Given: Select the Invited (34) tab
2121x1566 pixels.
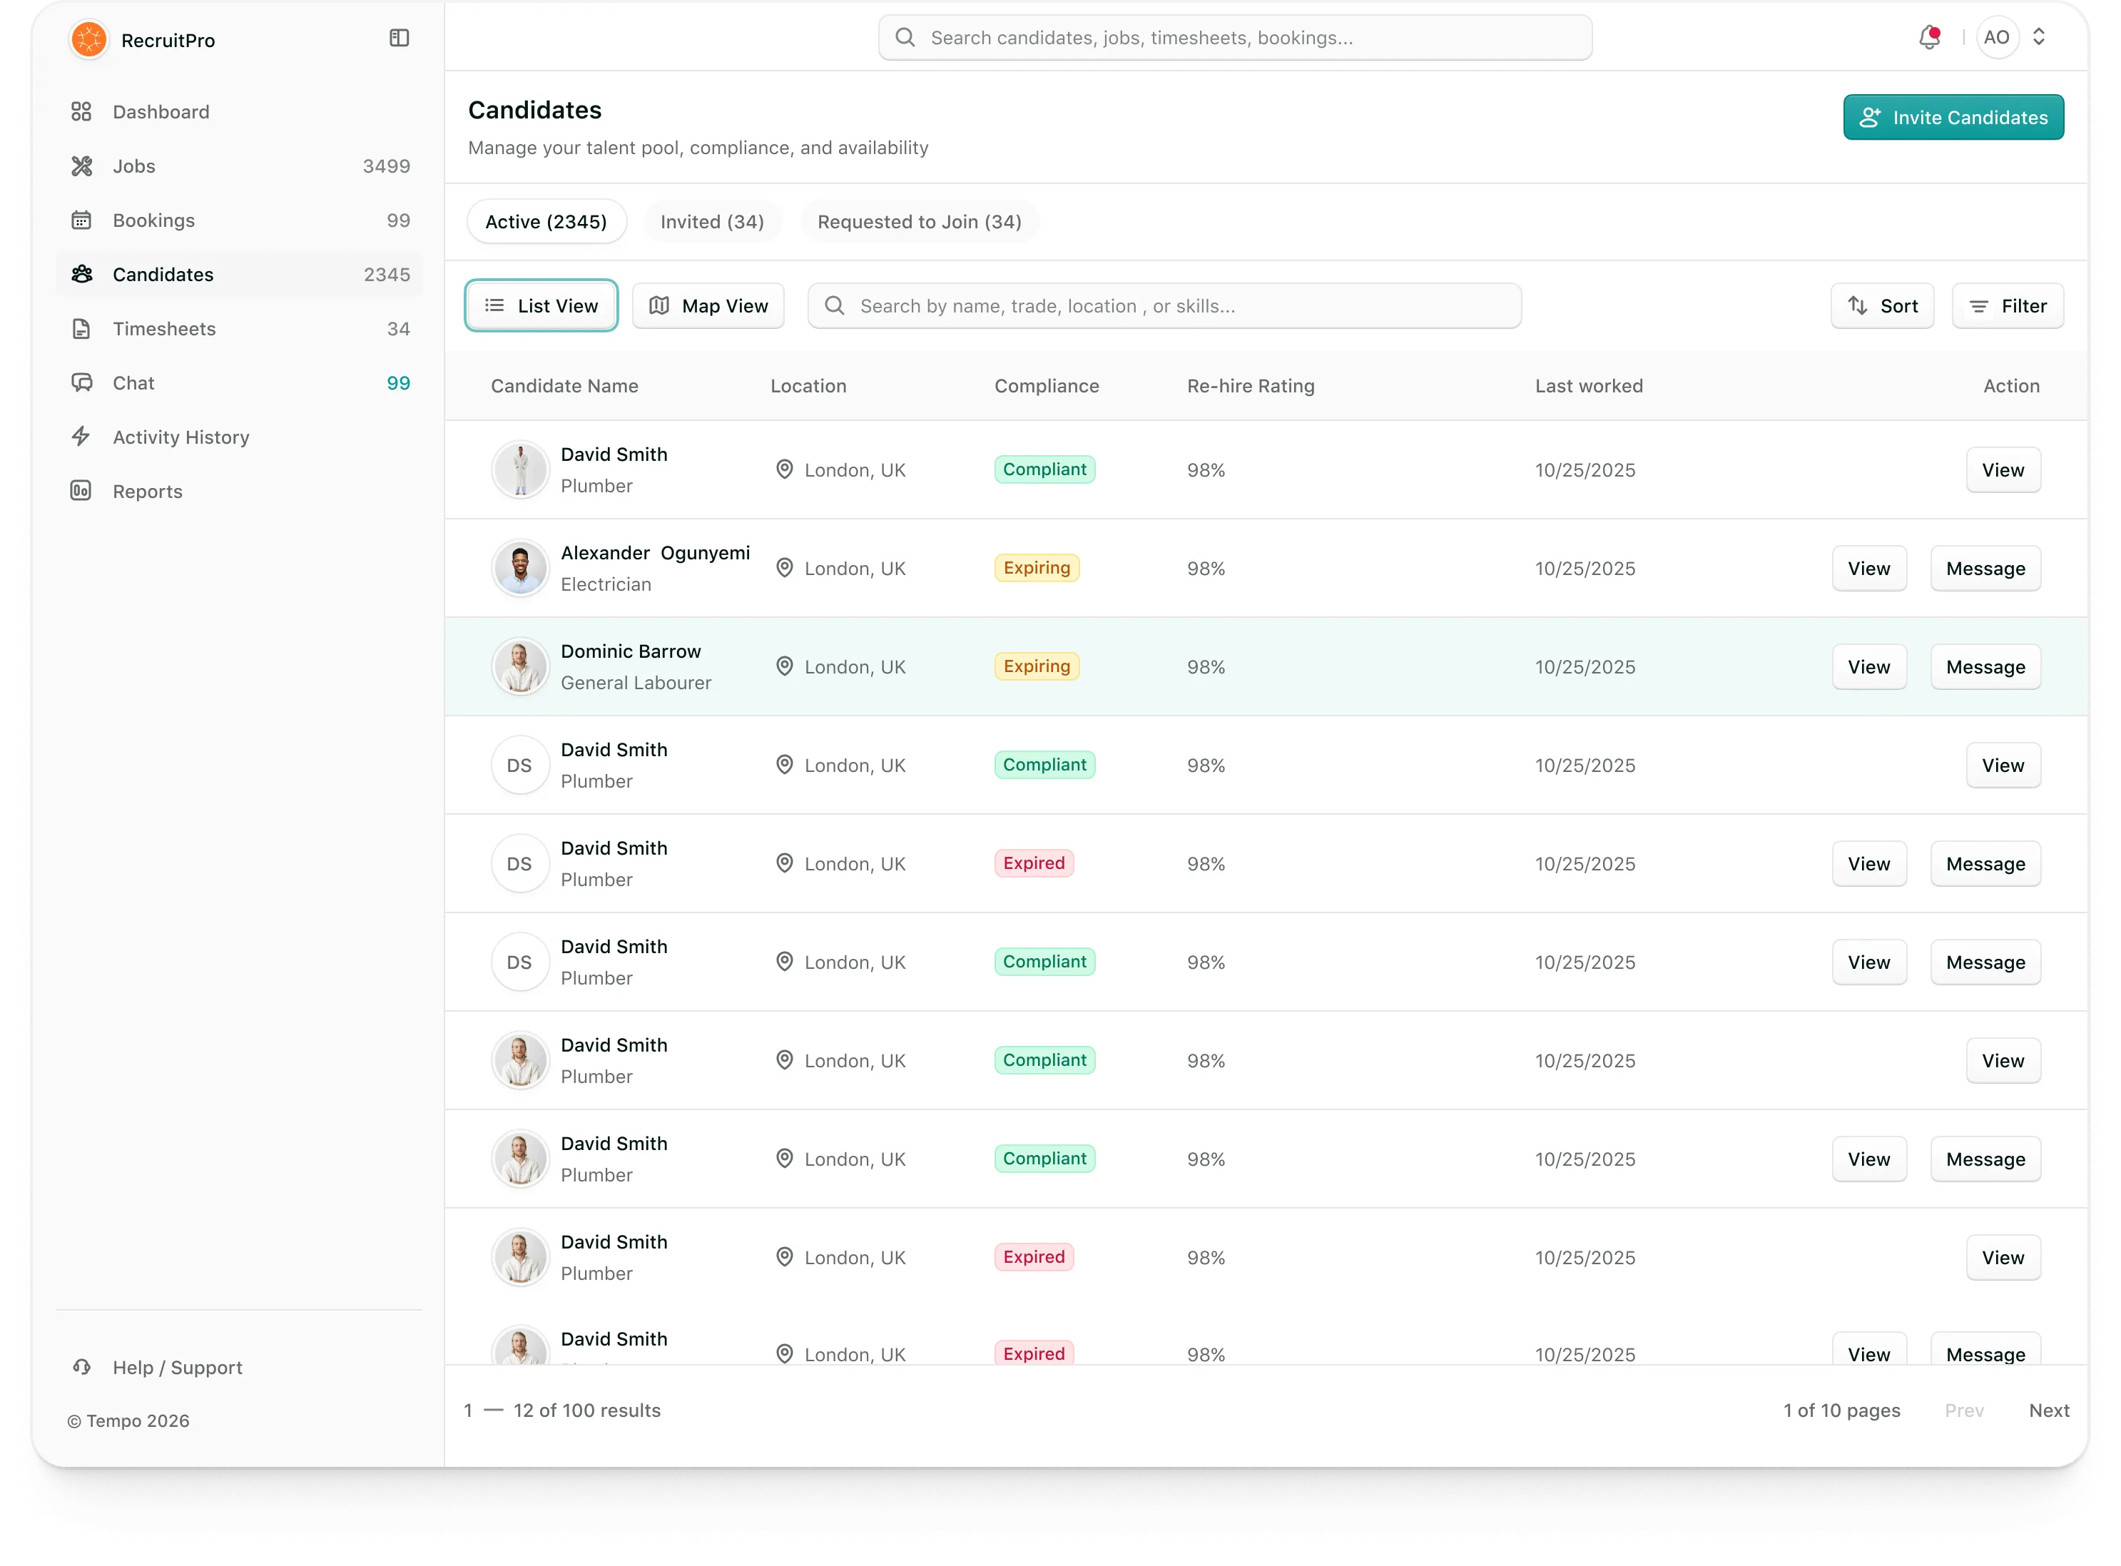Looking at the screenshot, I should point(712,222).
